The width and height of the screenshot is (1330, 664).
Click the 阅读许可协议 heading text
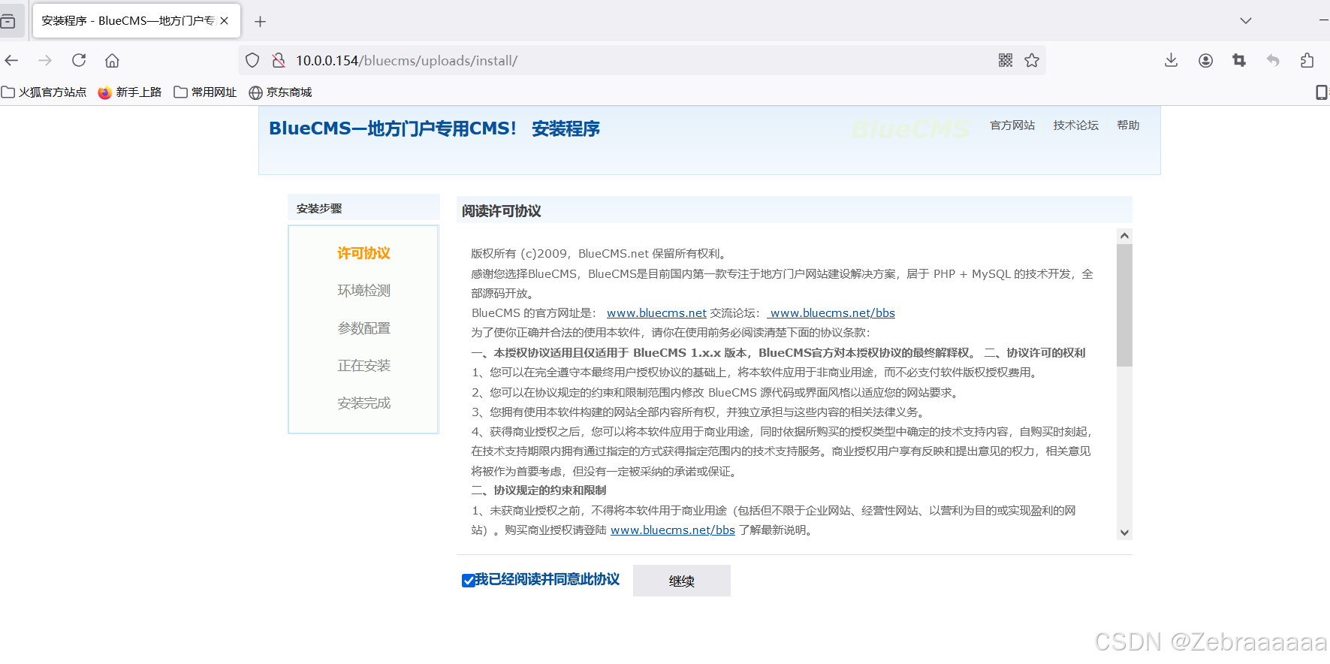tap(501, 211)
